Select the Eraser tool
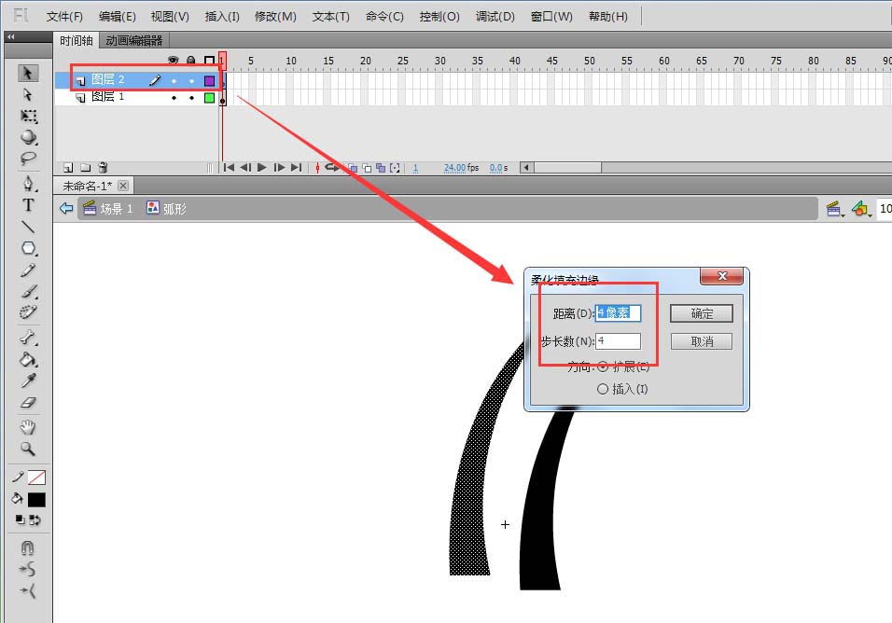The height and width of the screenshot is (623, 892). pos(28,403)
